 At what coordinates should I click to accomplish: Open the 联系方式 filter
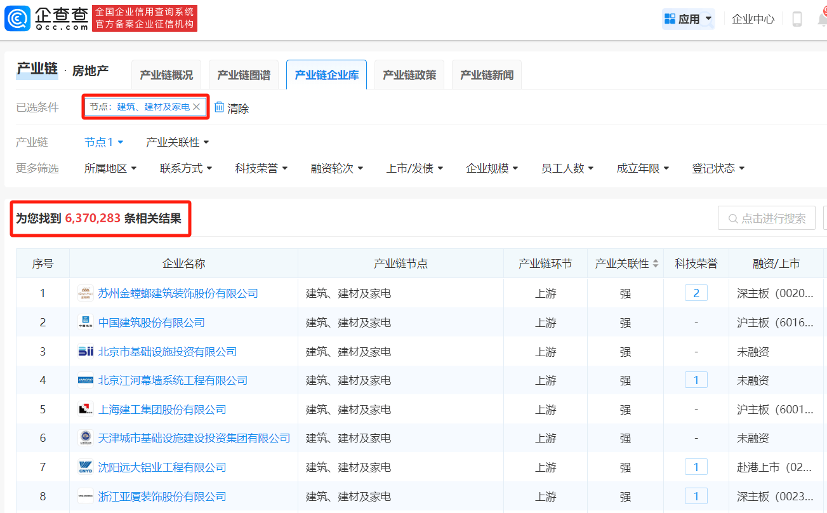click(186, 168)
